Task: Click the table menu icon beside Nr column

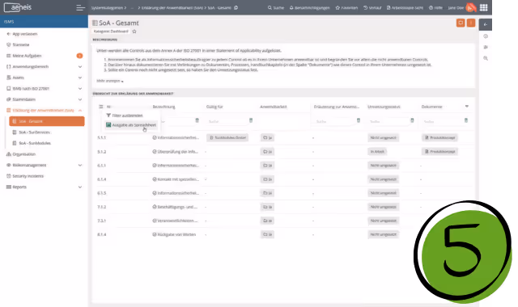Action: point(101,107)
